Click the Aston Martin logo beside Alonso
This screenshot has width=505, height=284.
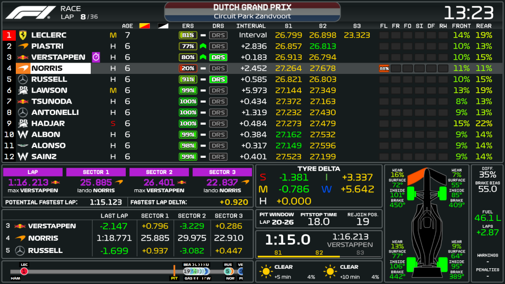click(23, 145)
